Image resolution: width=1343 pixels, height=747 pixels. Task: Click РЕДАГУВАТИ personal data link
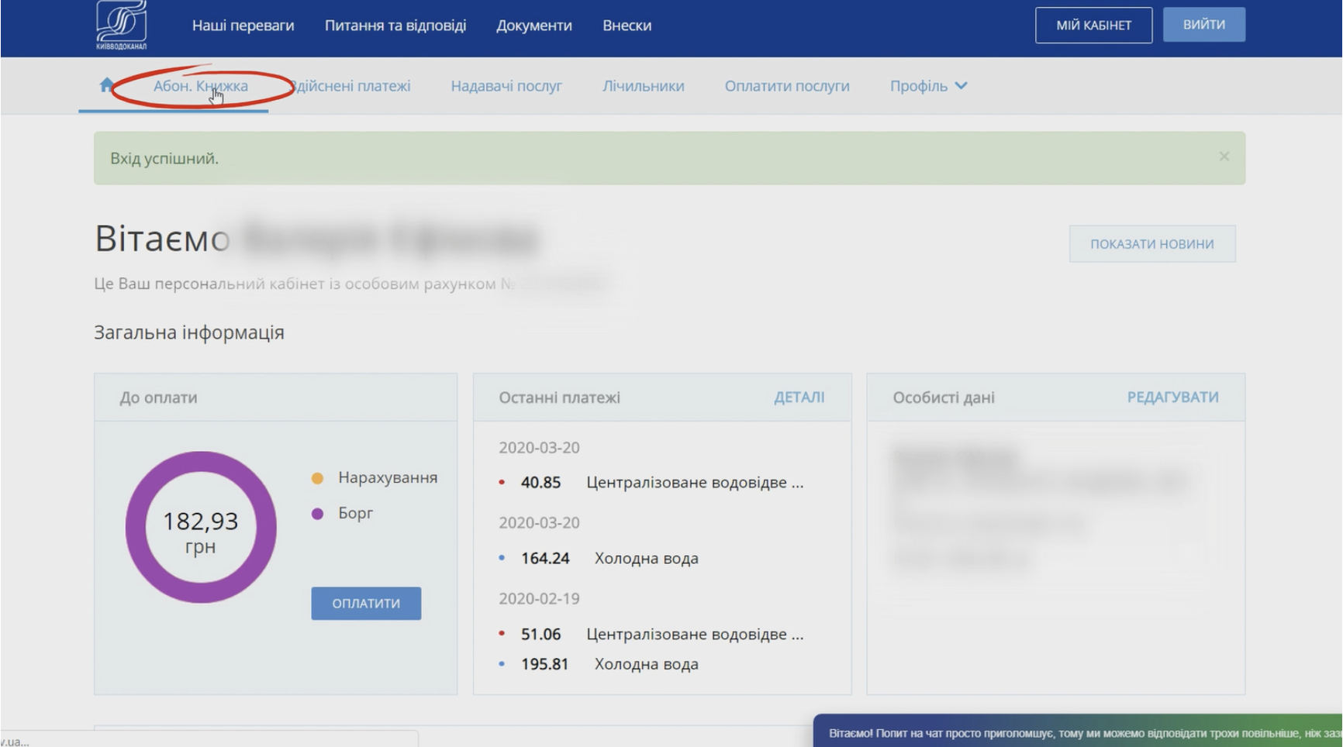(x=1172, y=398)
